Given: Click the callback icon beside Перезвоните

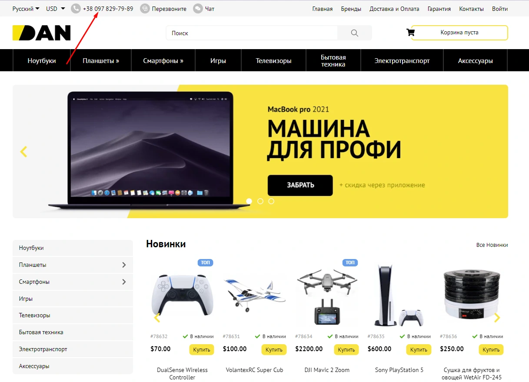Looking at the screenshot, I should coord(145,9).
